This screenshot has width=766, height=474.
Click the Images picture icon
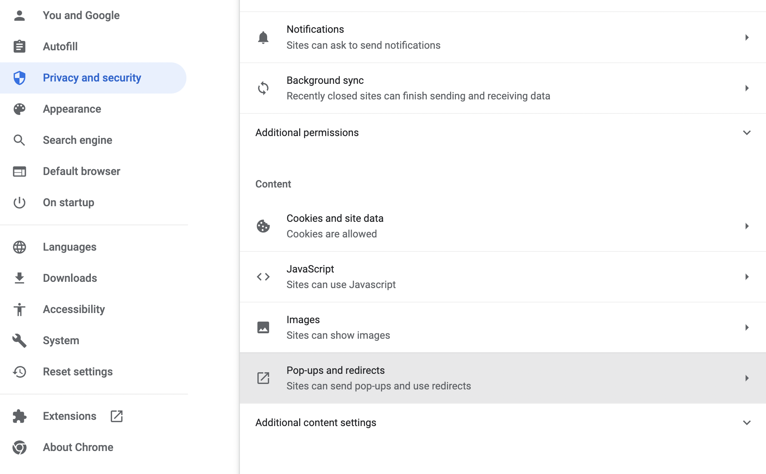tap(263, 327)
